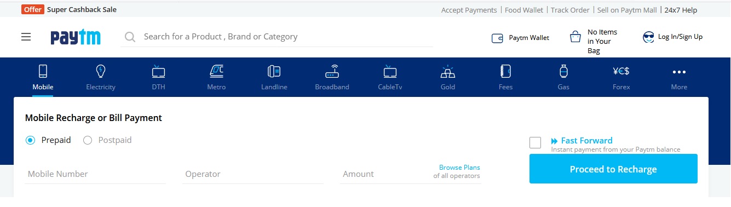Click the Paytm Wallet label

[529, 38]
